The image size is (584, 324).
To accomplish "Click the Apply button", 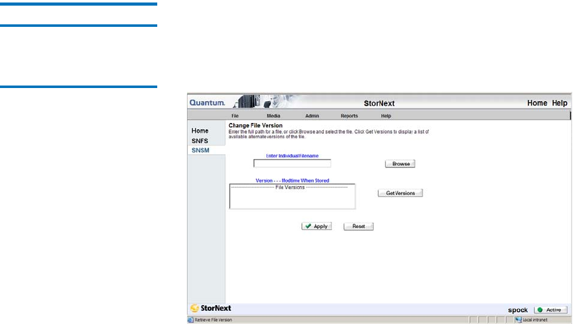I will 316,227.
